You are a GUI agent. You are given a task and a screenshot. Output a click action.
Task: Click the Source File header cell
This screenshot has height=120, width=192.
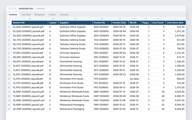click(30, 23)
